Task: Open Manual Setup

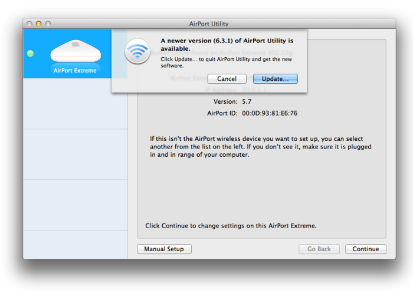Action: pos(164,249)
